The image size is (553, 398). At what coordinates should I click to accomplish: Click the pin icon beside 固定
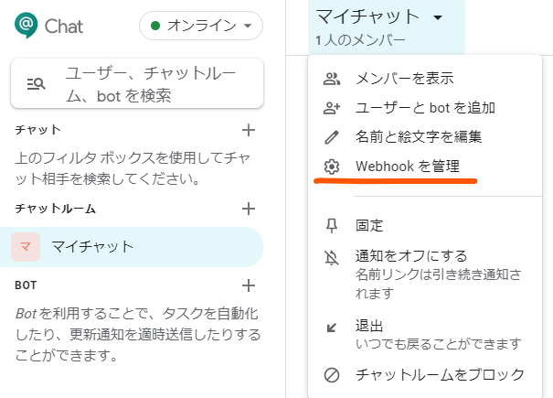(x=332, y=226)
